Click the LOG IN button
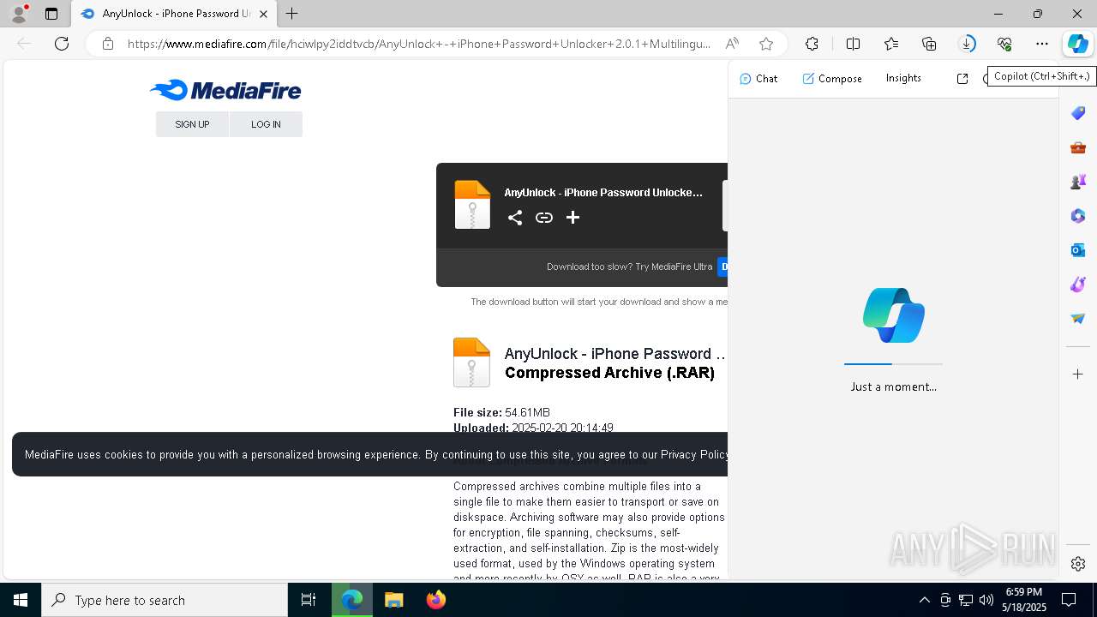This screenshot has width=1097, height=617. click(x=266, y=124)
